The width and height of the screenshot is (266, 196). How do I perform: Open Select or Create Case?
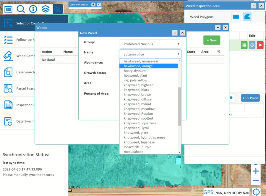tap(34, 23)
